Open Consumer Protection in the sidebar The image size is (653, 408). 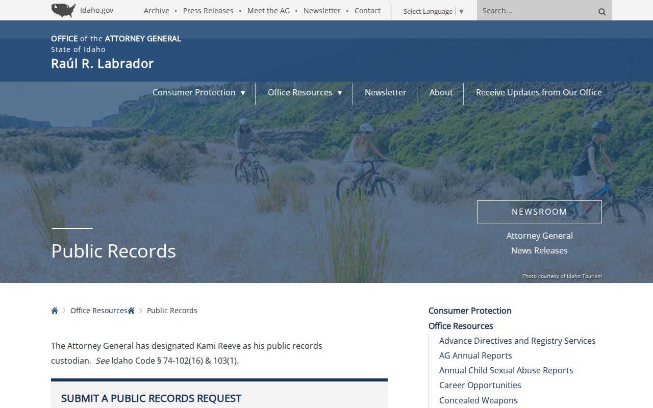pos(470,311)
